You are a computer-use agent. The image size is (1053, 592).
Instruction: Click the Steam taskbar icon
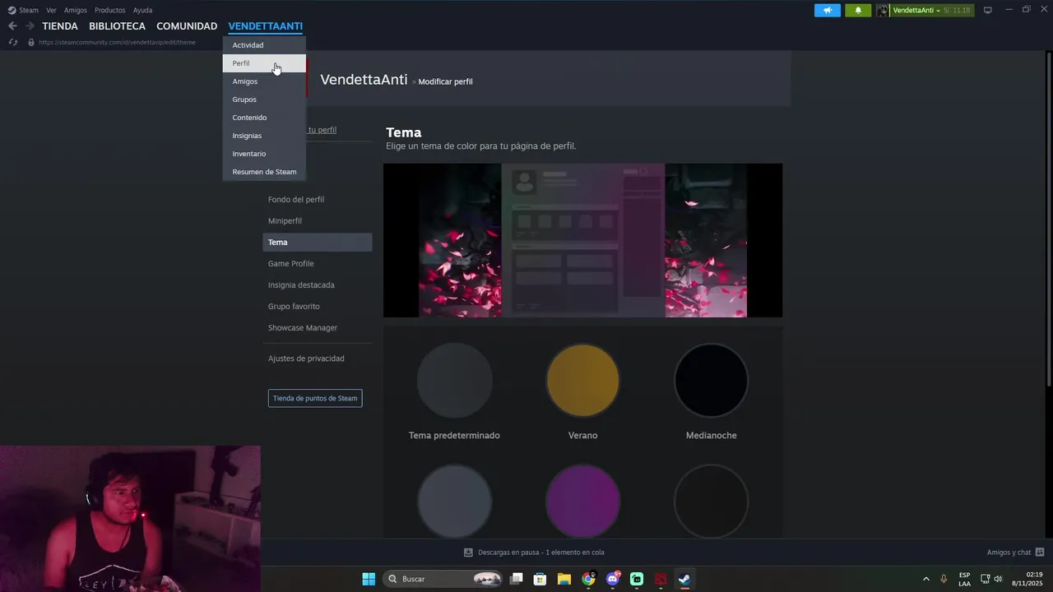(x=684, y=579)
